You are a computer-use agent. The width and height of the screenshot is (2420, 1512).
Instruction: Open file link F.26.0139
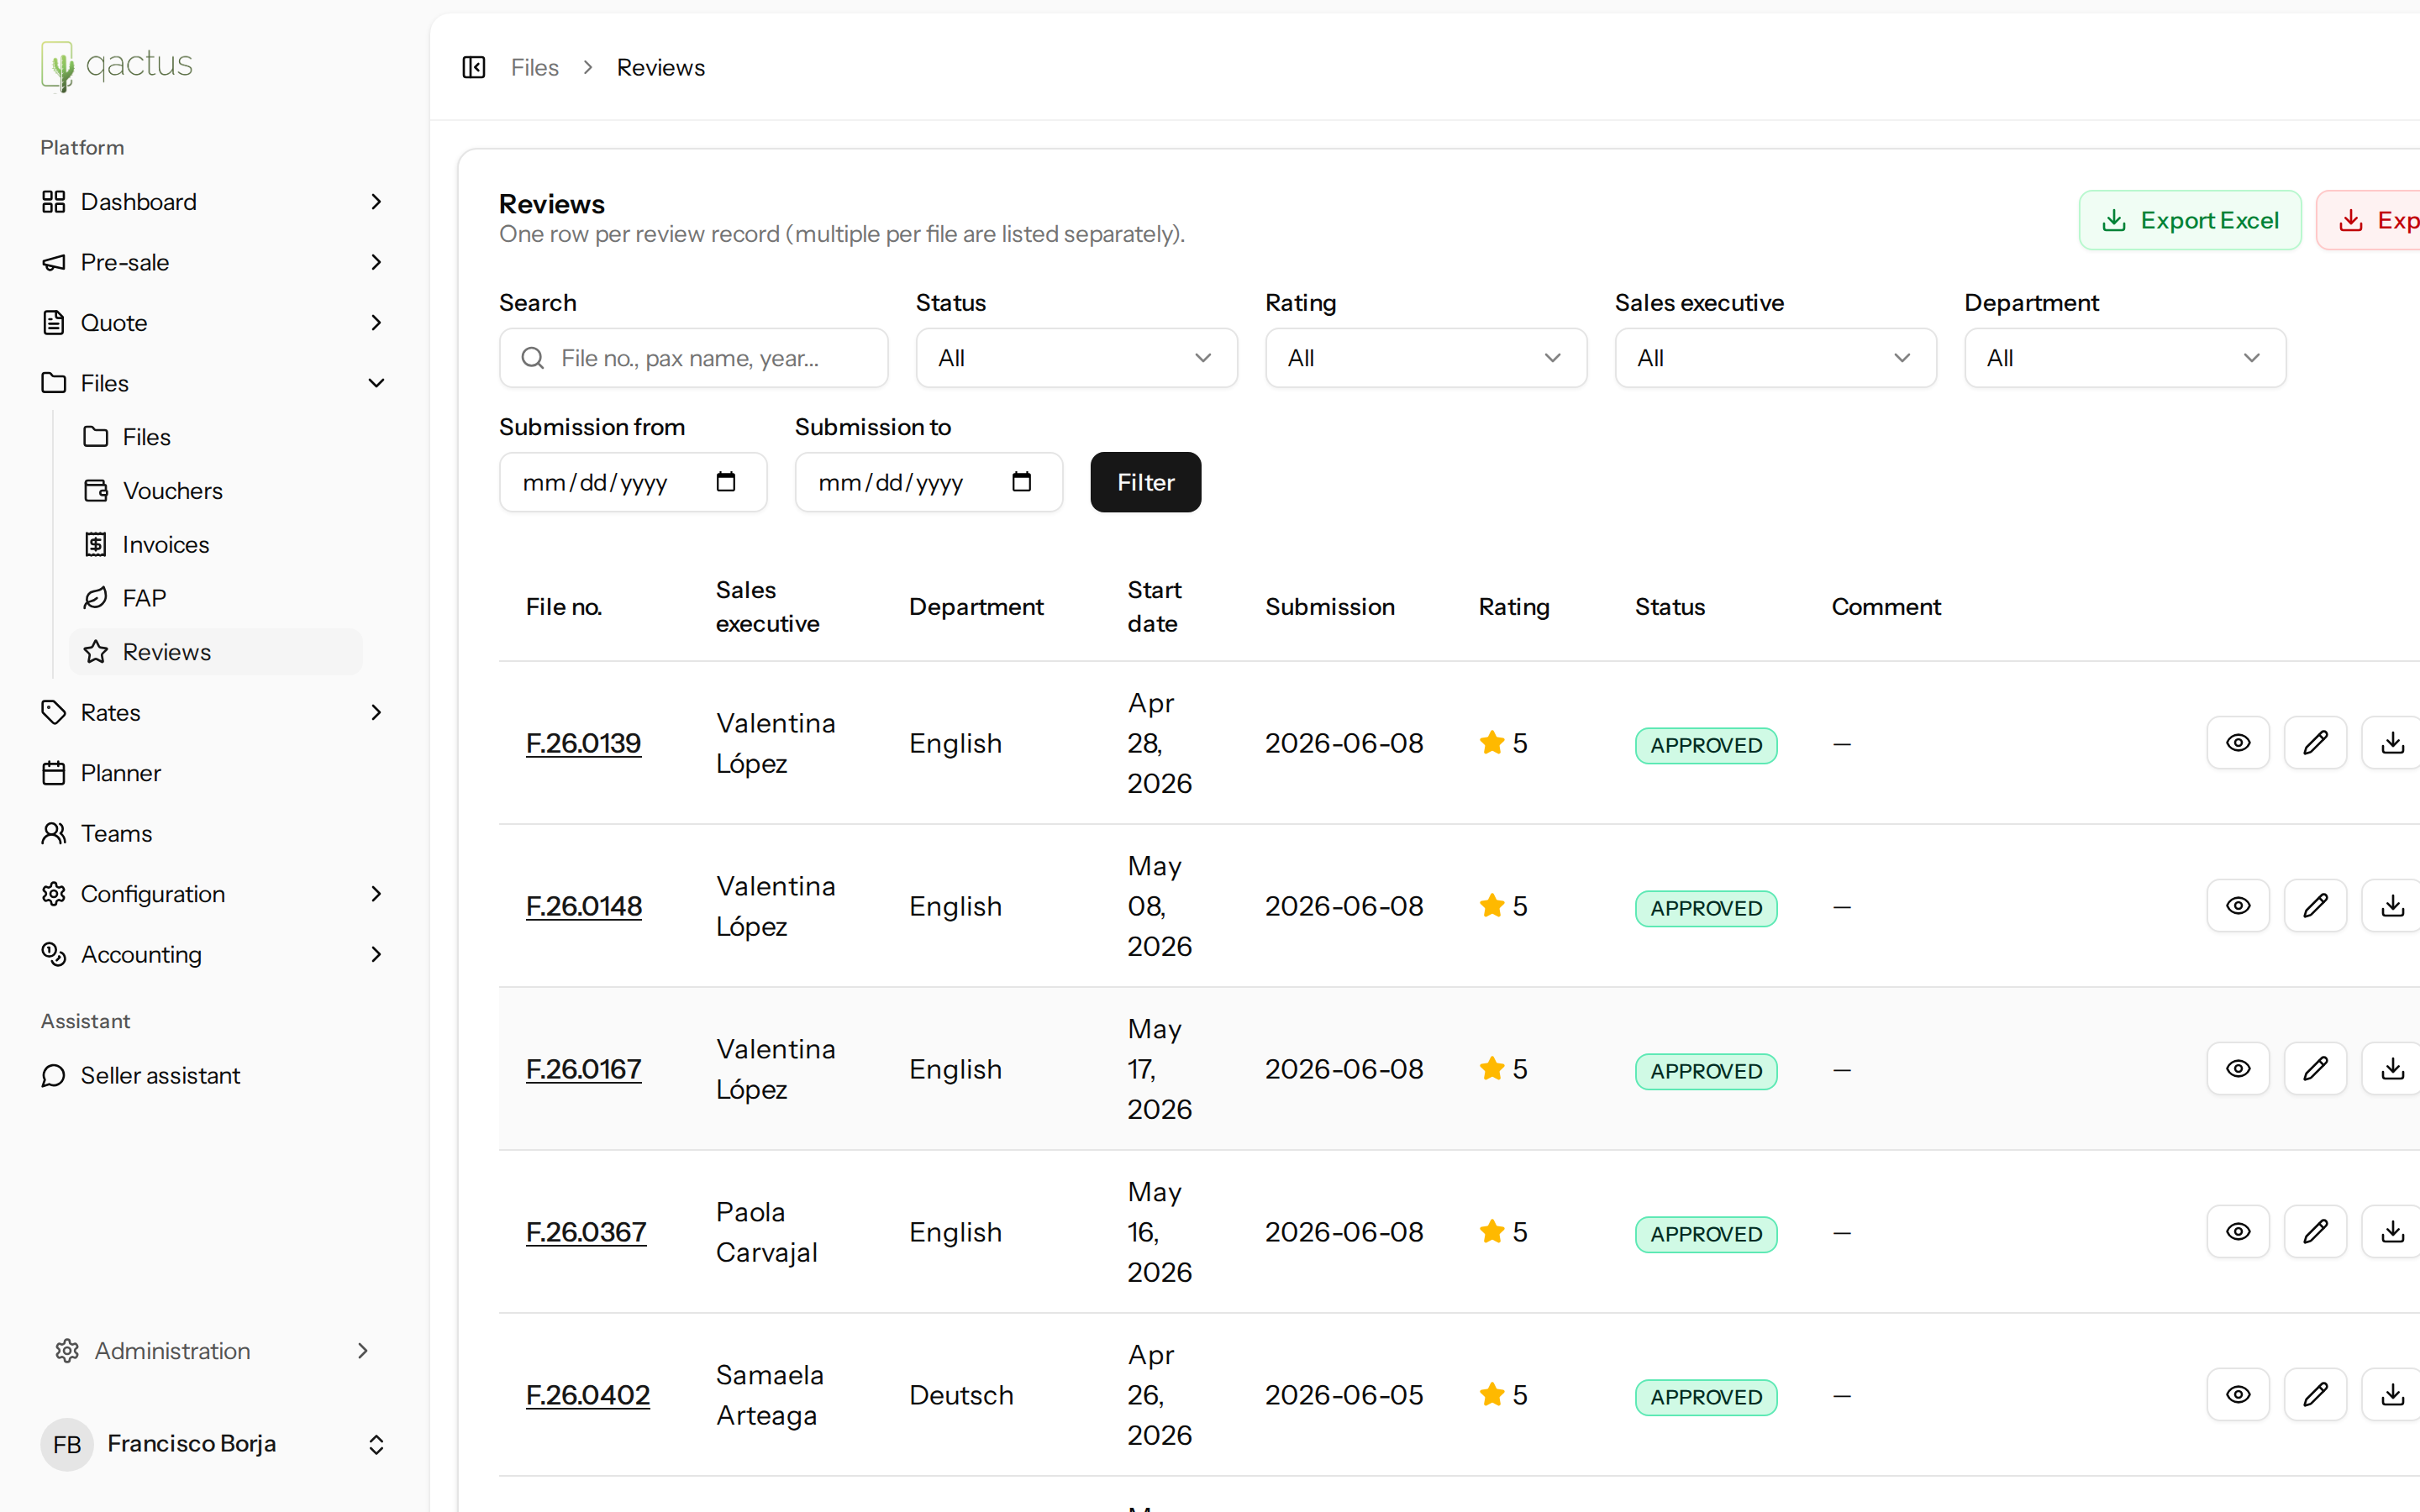coord(584,743)
